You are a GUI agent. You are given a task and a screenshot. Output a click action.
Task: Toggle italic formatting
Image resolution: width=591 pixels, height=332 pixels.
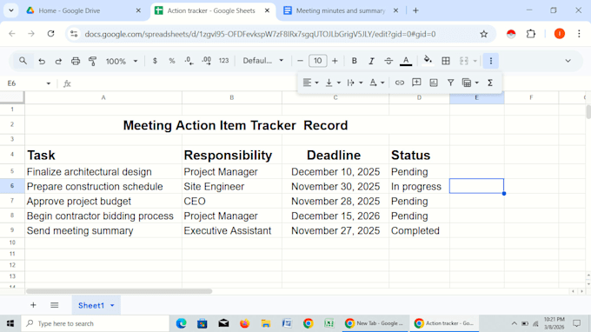click(x=371, y=61)
